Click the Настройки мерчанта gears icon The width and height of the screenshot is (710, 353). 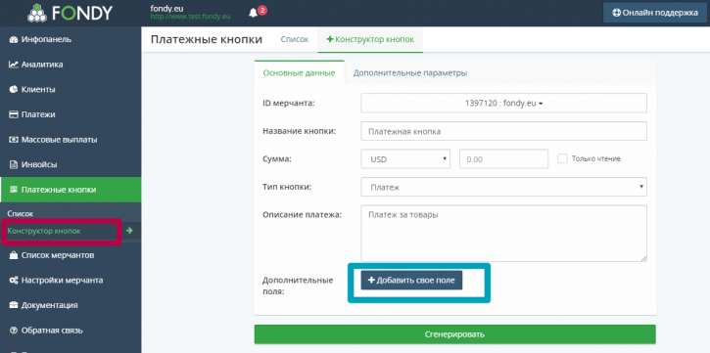[x=13, y=281]
